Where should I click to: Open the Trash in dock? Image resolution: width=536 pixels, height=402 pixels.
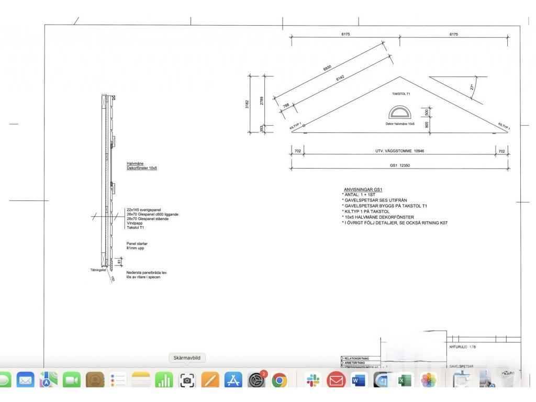point(506,378)
